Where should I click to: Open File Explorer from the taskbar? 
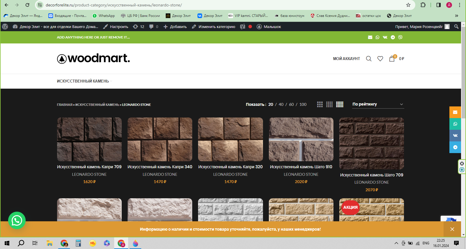click(50, 243)
